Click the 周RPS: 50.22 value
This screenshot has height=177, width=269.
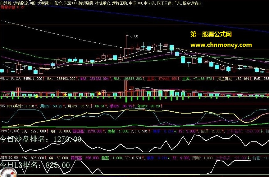pos(51,106)
